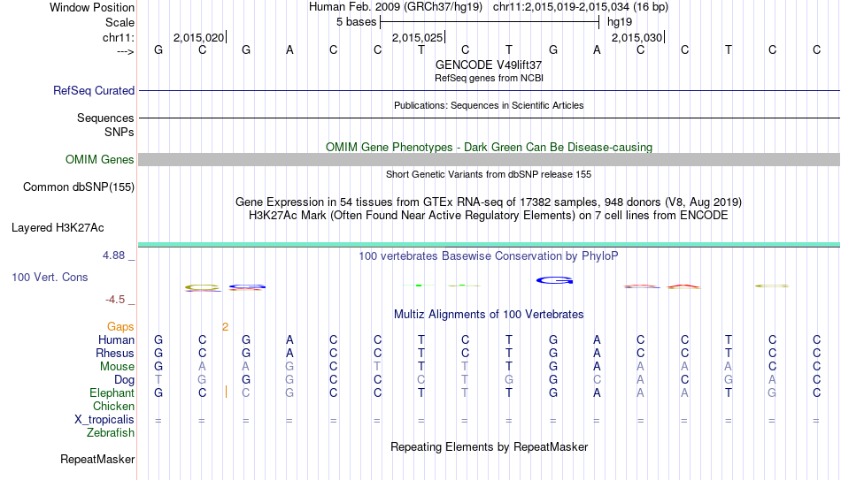Click the Scale label
The height and width of the screenshot is (480, 841).
click(x=120, y=22)
